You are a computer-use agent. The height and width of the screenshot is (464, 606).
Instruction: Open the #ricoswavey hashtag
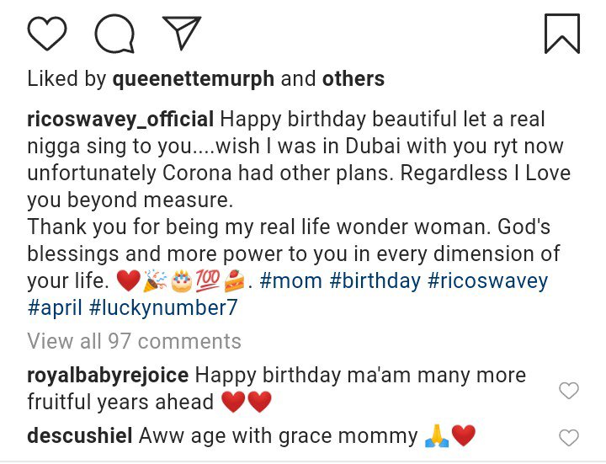point(489,280)
